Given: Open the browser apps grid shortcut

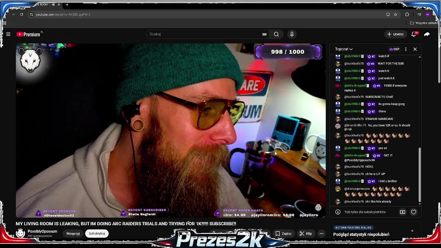Looking at the screenshot, I should coord(4,23).
